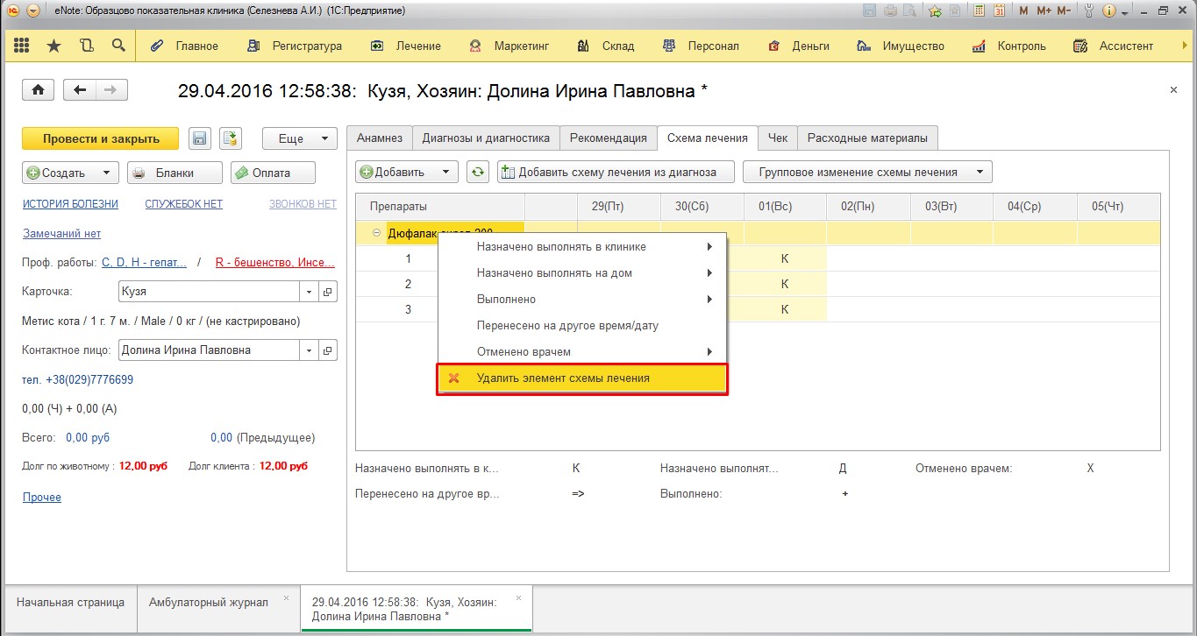
Task: Open submenu Назначено выполнять на дом
Action: (582, 273)
